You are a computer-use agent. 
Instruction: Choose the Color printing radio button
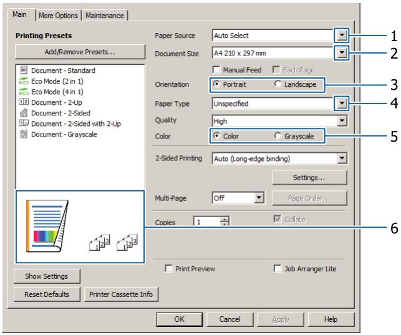coord(216,136)
